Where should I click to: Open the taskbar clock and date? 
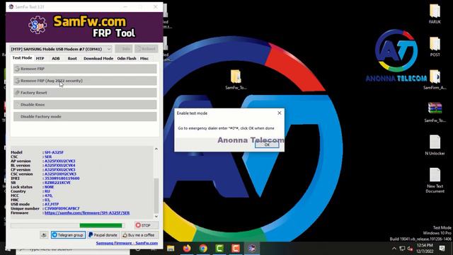tap(425, 249)
